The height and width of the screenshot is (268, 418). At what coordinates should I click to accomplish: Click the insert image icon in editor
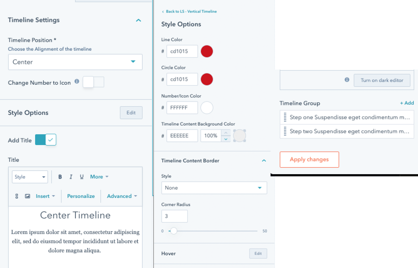pyautogui.click(x=28, y=196)
